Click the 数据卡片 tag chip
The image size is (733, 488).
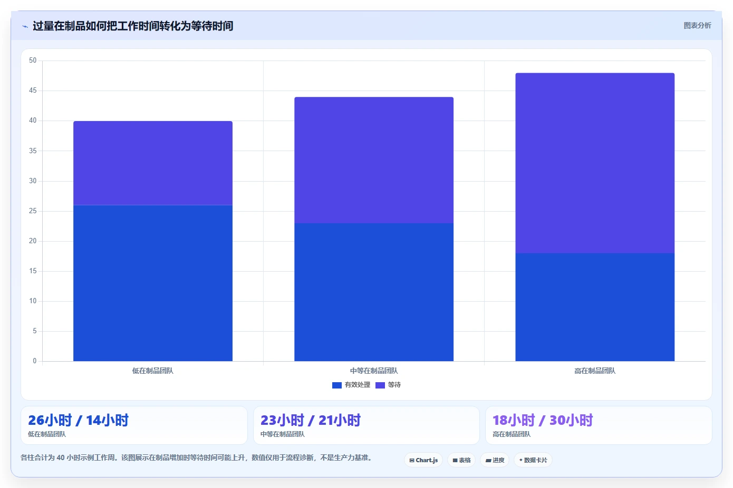533,460
